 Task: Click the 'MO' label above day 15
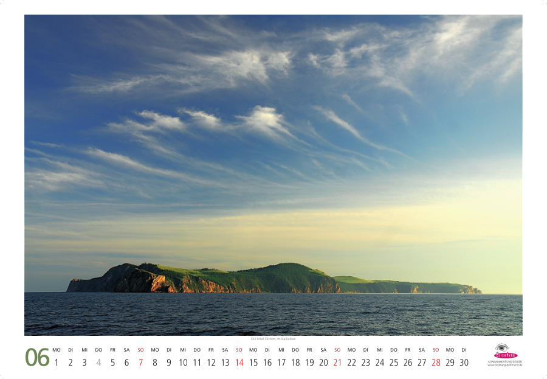click(253, 350)
